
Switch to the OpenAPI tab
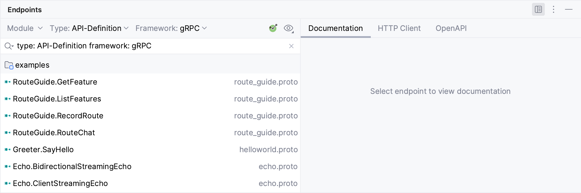point(451,28)
